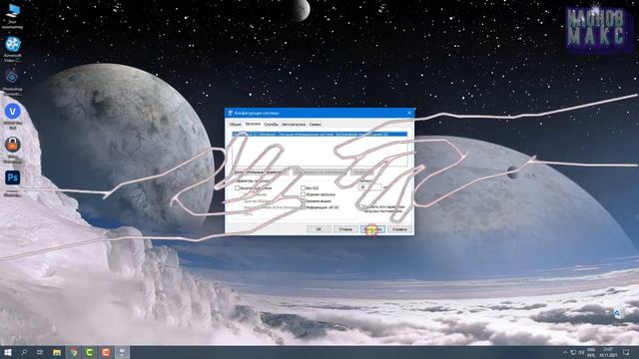Switch to the Общие tab
The image size is (639, 359).
tap(235, 124)
